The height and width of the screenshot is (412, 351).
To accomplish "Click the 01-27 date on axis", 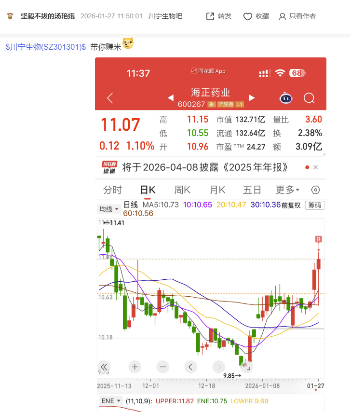I will (315, 386).
